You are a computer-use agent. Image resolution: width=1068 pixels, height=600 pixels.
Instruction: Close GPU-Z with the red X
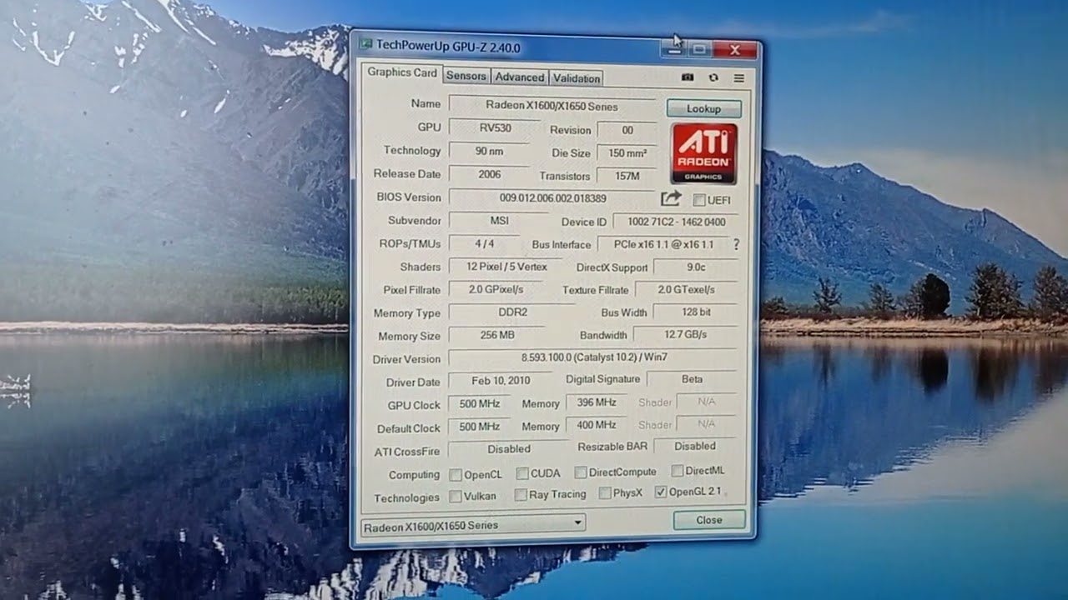coord(735,50)
